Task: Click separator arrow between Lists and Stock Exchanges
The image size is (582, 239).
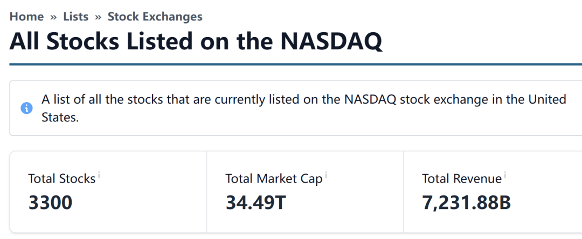Action: pyautogui.click(x=98, y=17)
